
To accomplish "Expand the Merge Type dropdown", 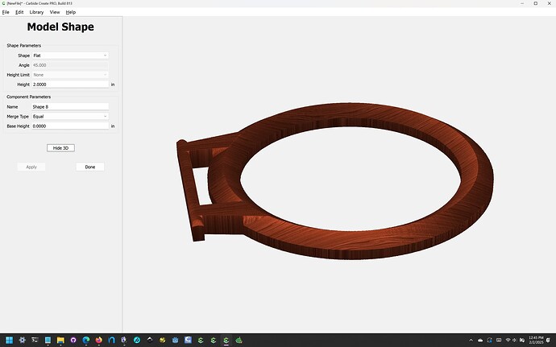I will pos(70,116).
